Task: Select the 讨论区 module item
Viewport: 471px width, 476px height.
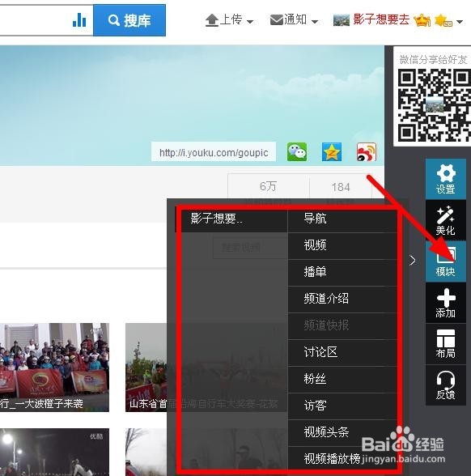Action: (x=342, y=352)
